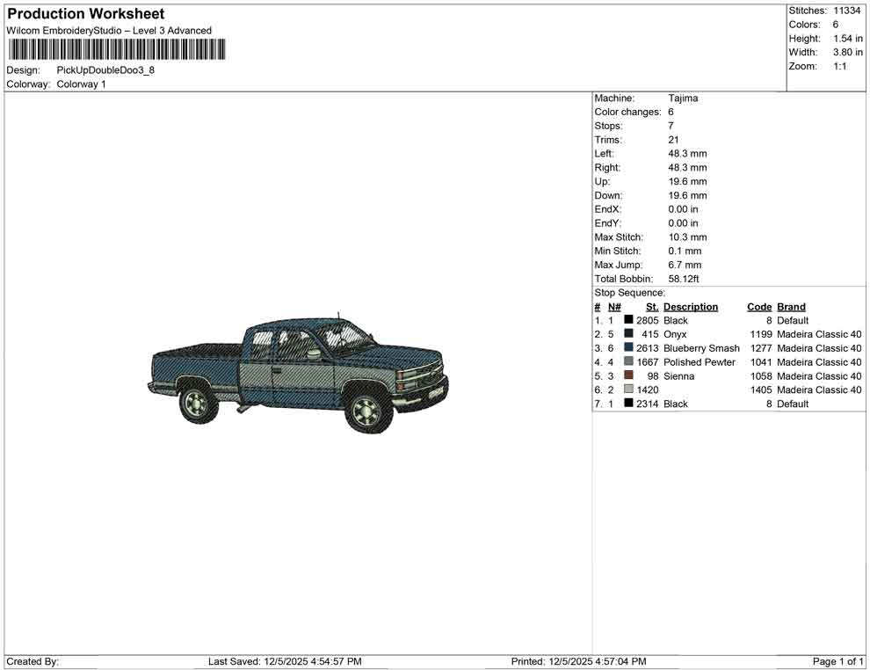The width and height of the screenshot is (870, 670).
Task: Select the design name PickUpDoubleDoo3_8
Action: point(105,69)
